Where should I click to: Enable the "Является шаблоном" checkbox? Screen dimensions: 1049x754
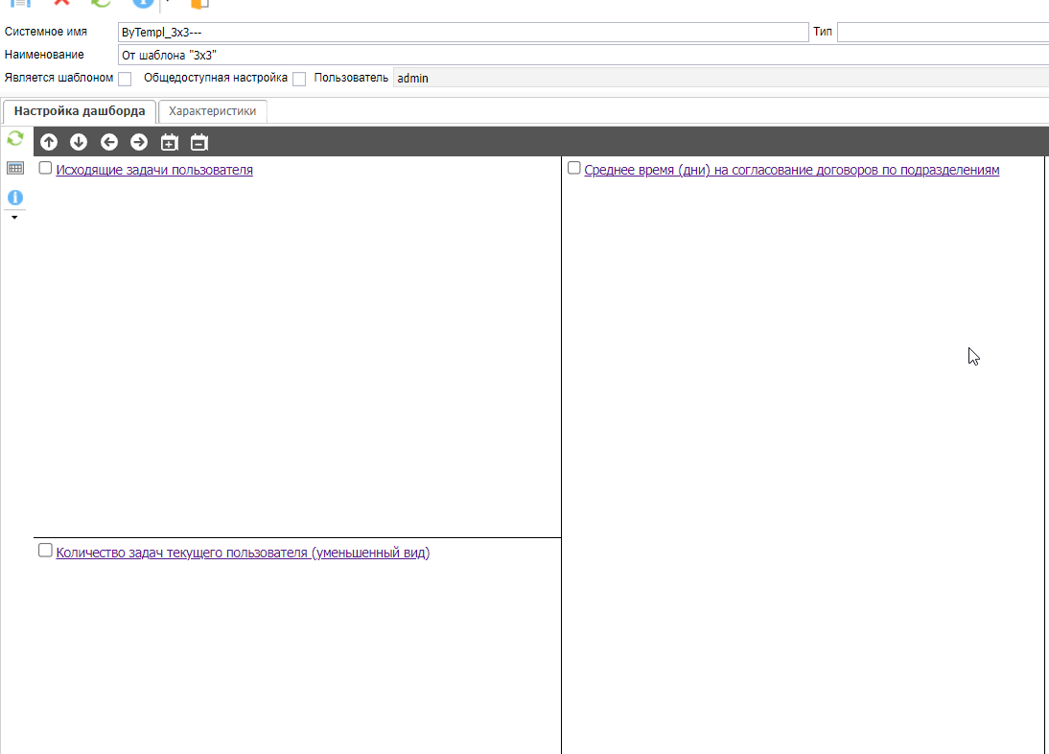(x=125, y=79)
